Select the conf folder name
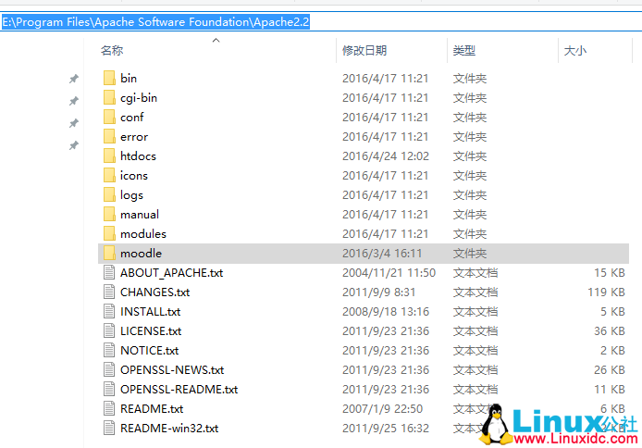The image size is (642, 448). point(132,118)
